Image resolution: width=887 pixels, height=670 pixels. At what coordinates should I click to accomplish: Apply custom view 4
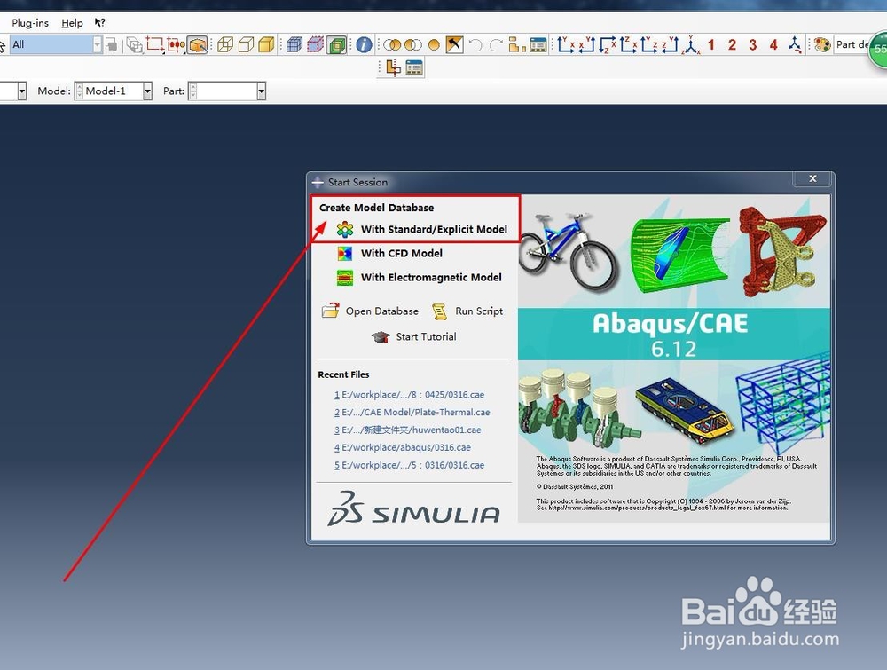[x=773, y=44]
